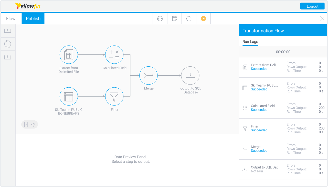Select the Output to SQL Database step
Image resolution: width=328 pixels, height=187 pixels.
click(x=190, y=75)
